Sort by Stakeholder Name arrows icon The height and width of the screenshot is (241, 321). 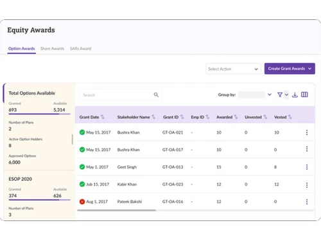point(153,117)
